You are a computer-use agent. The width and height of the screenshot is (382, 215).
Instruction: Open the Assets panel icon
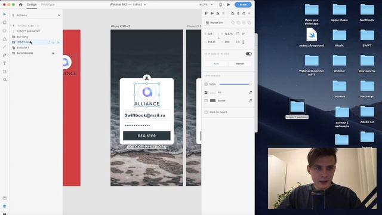(5, 198)
